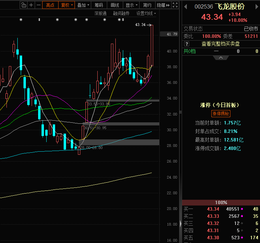Enter fullscreen with the expand-corners icon
The image size is (260, 243).
[x=175, y=5]
